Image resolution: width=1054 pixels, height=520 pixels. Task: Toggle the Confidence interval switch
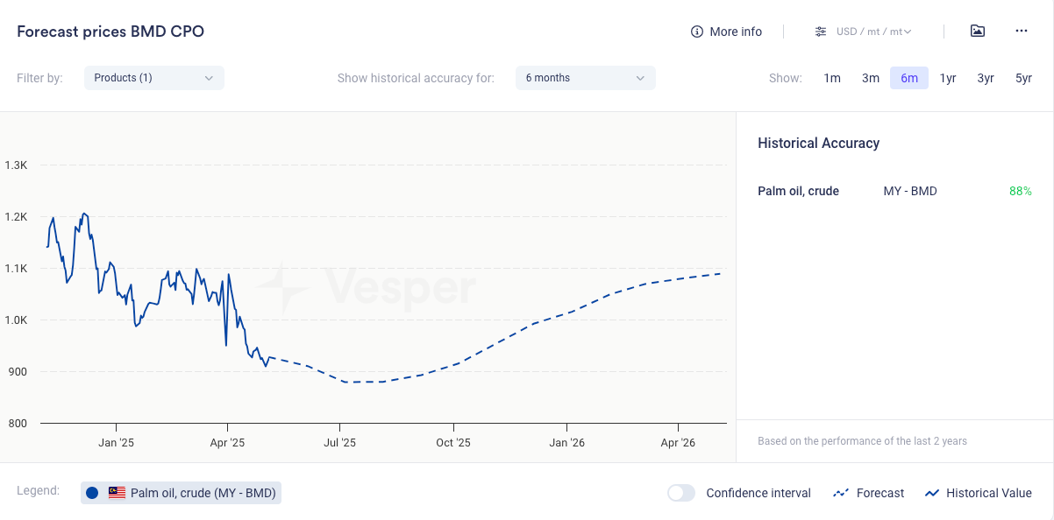tap(681, 493)
